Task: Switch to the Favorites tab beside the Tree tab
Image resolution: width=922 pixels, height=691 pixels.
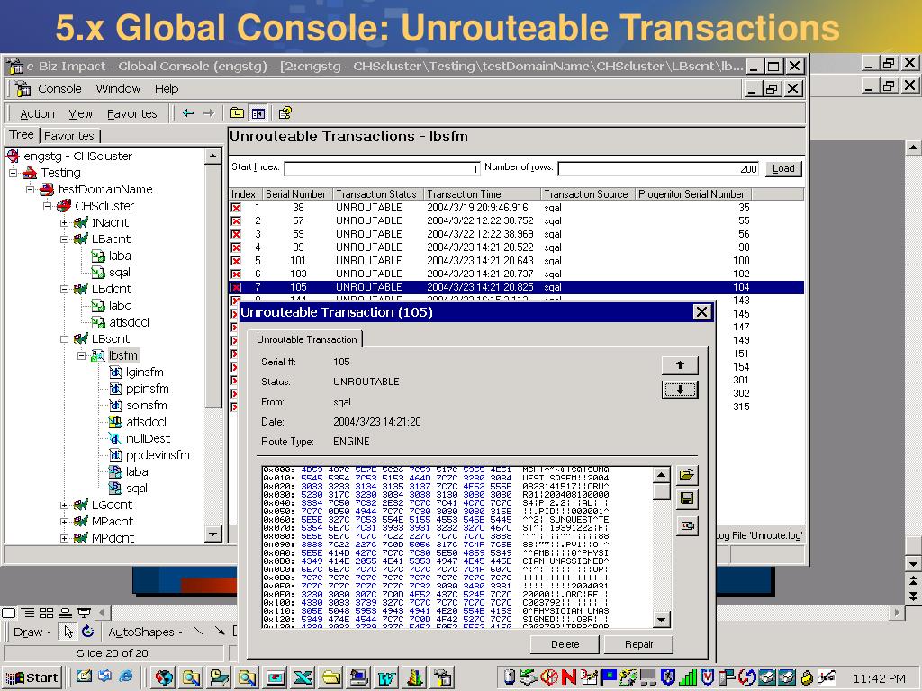Action: pyautogui.click(x=69, y=136)
